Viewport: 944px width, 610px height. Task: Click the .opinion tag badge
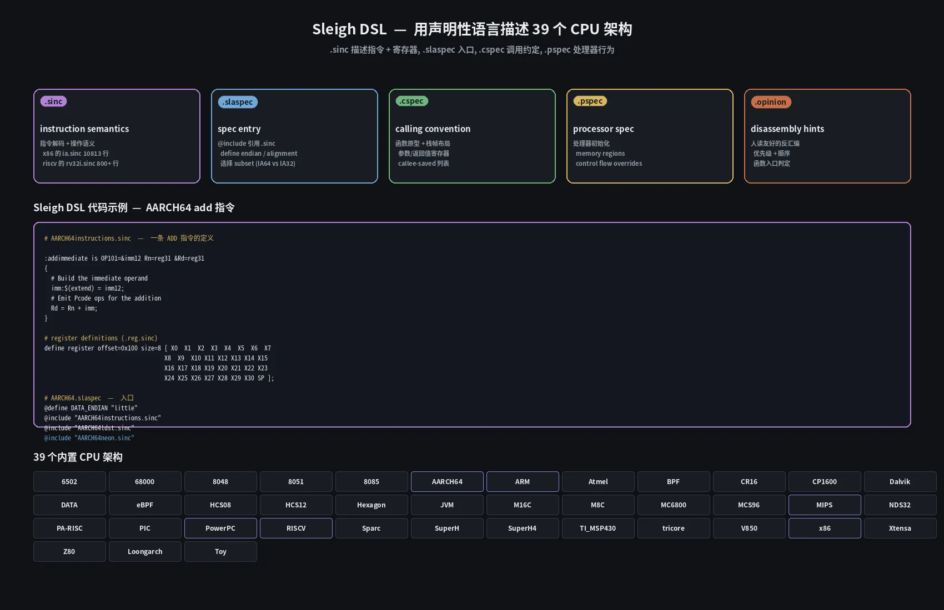pyautogui.click(x=771, y=102)
